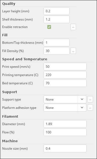Select the Bottom/Top thickness field
The image size is (97, 159).
pyautogui.click(x=57, y=43)
